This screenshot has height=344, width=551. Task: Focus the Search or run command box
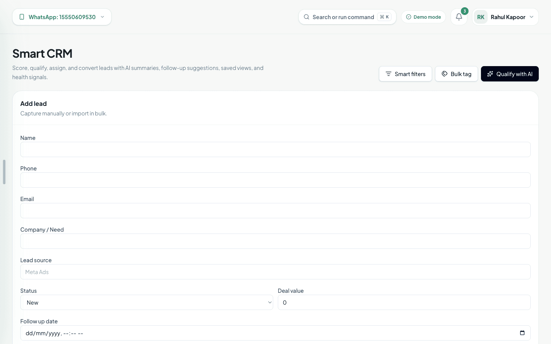click(x=347, y=17)
